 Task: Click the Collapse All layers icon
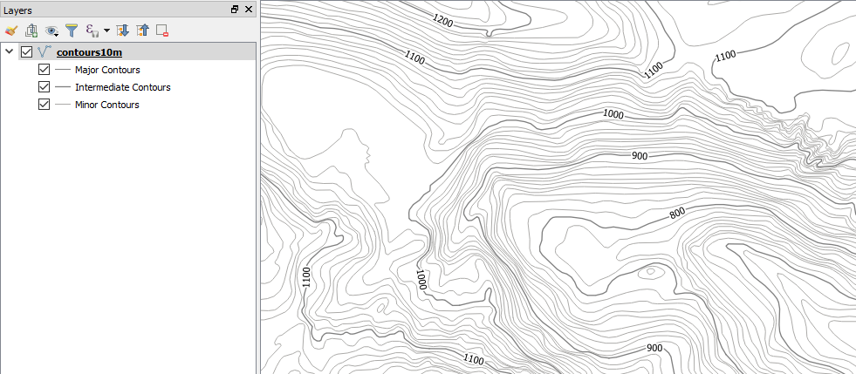pos(142,31)
